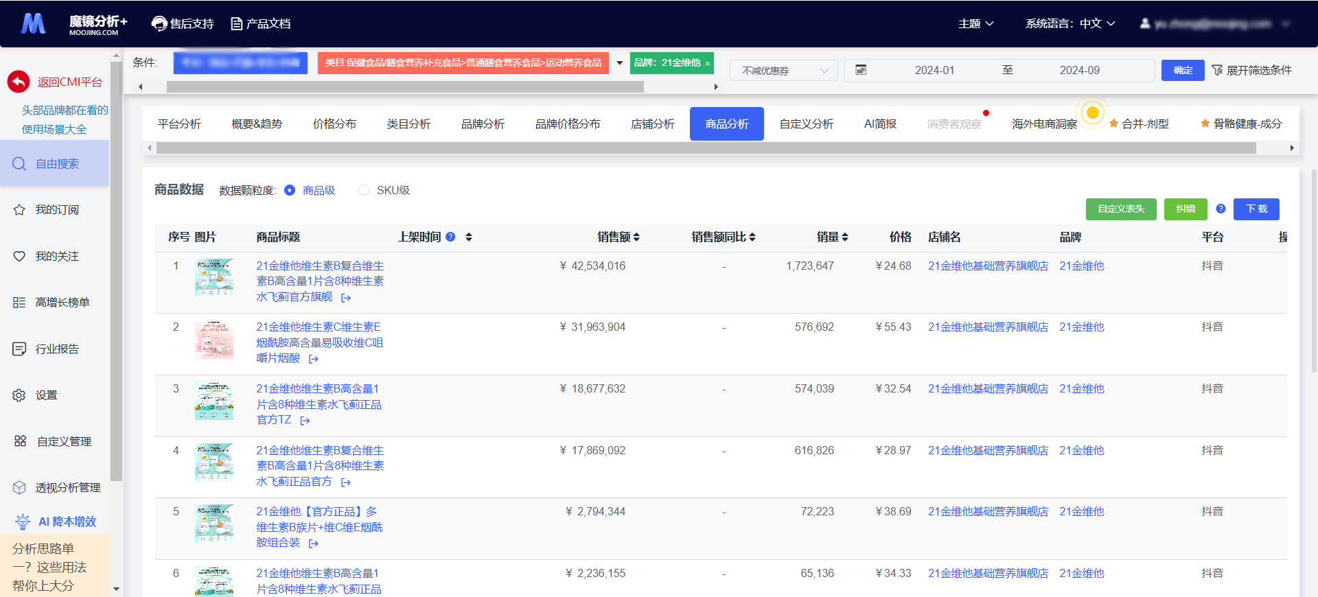Viewport: 1318px width, 597px height.
Task: Sort by 上架时间 column arrows
Action: (469, 237)
